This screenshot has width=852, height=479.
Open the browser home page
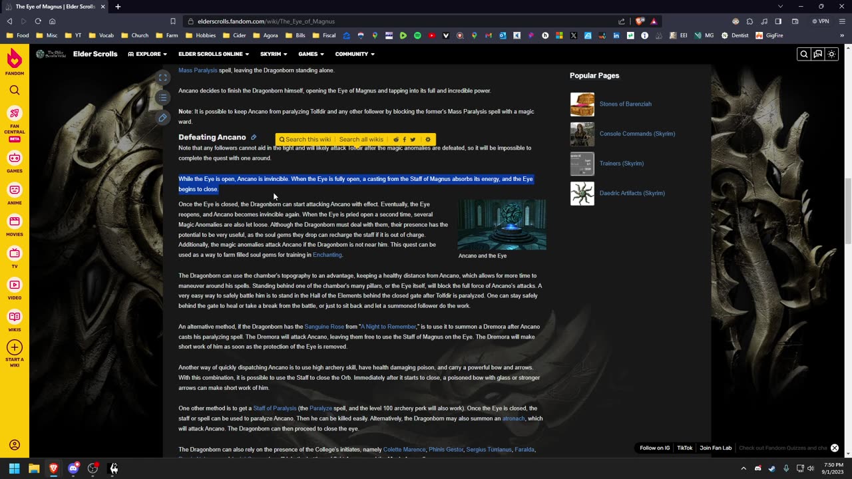[x=52, y=21]
